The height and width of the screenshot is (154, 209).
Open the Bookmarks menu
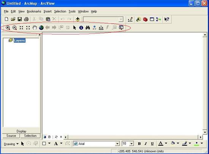pyautogui.click(x=34, y=11)
